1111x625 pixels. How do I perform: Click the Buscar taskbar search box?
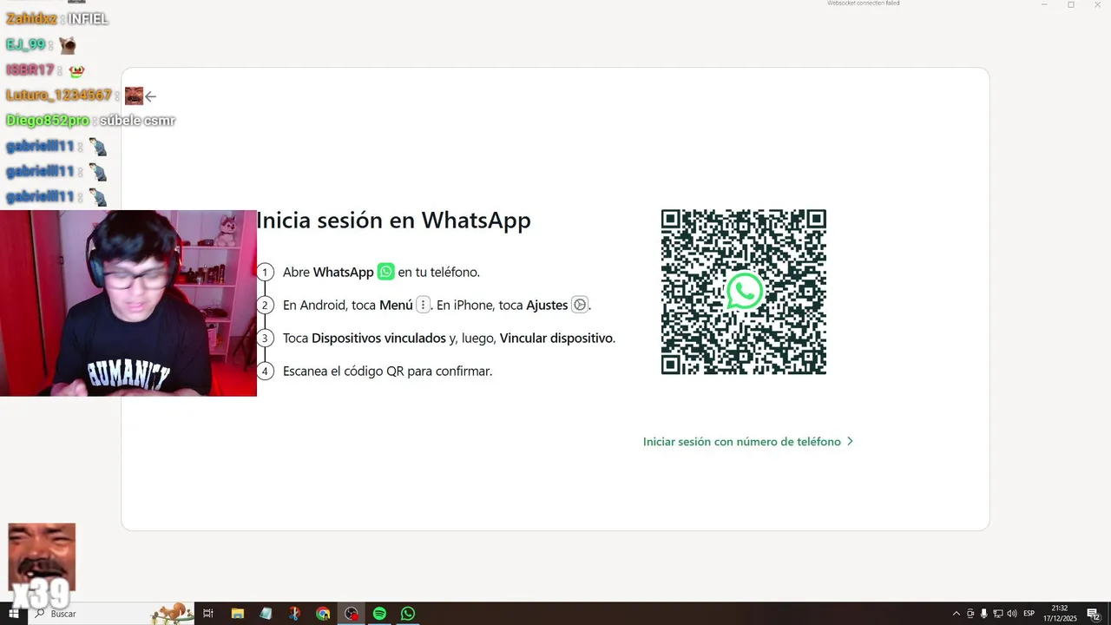click(111, 614)
